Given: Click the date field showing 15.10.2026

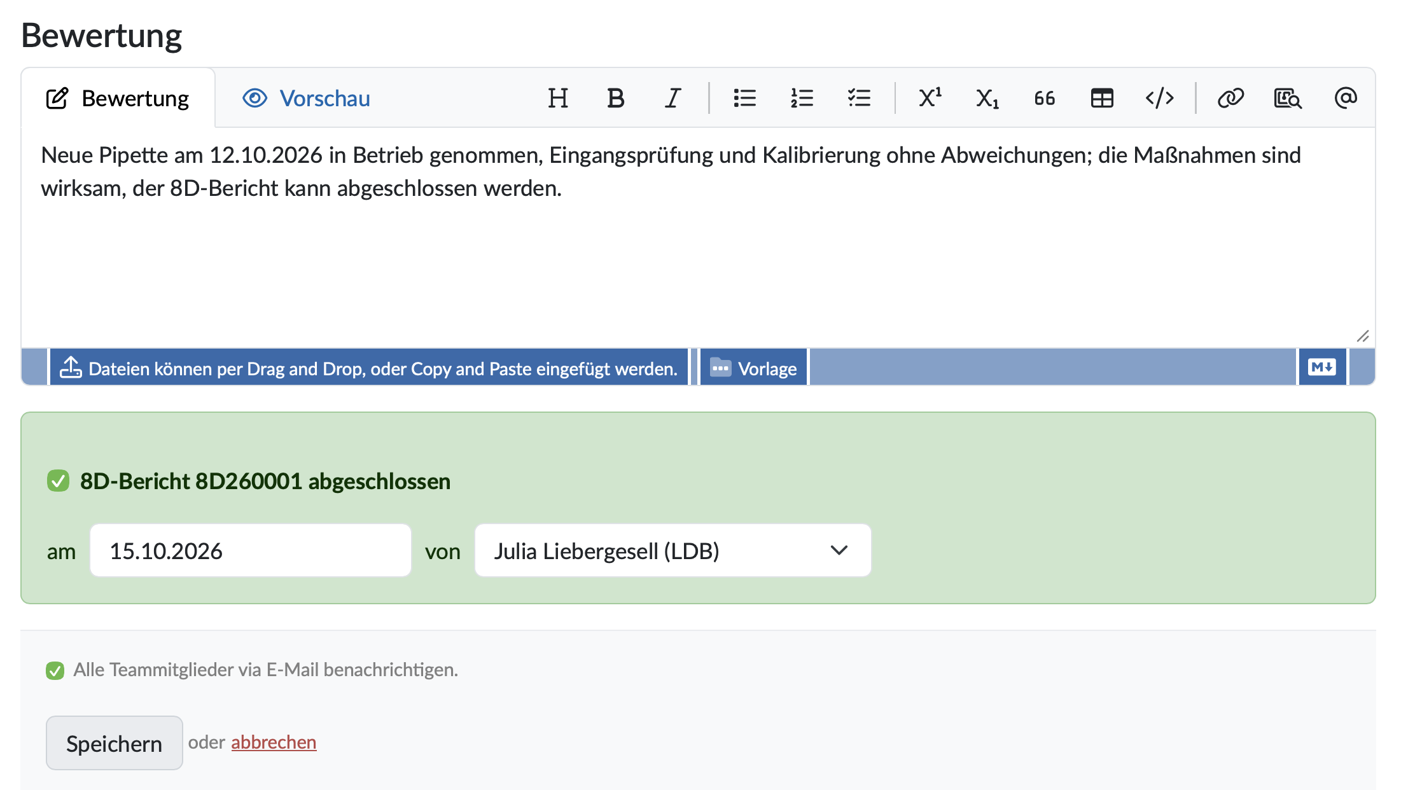Looking at the screenshot, I should [x=251, y=551].
